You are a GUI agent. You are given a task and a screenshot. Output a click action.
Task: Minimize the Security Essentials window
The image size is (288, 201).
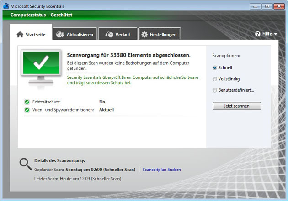coord(255,6)
